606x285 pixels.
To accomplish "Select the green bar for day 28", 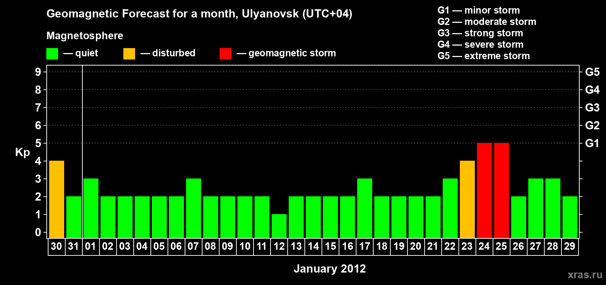I will [553, 208].
